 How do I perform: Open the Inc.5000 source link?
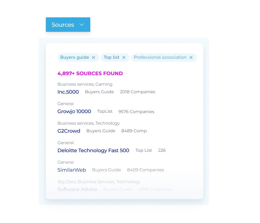[68, 92]
